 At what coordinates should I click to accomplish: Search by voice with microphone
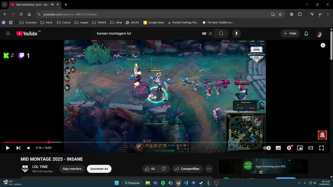(236, 33)
